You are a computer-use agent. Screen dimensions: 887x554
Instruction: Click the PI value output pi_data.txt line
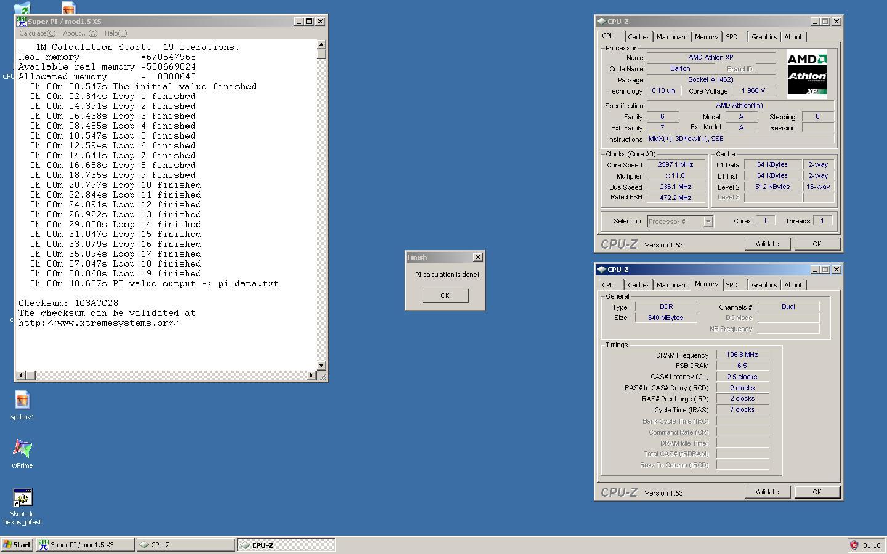[155, 283]
